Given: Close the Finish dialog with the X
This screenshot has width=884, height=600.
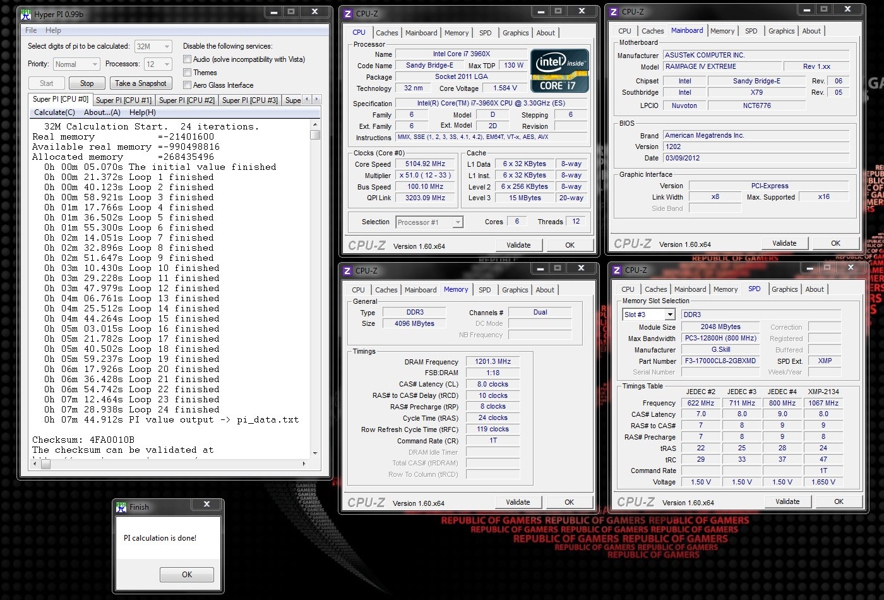Looking at the screenshot, I should [206, 504].
